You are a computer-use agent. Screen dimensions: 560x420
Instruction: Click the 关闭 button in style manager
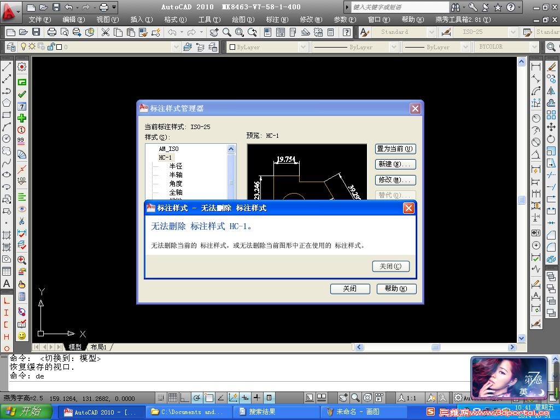click(350, 289)
